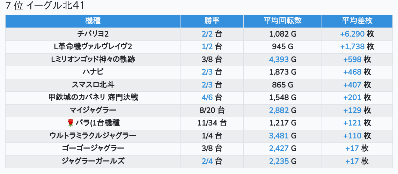Click the 平均回転数 column header
The height and width of the screenshot is (174, 398).
click(282, 21)
